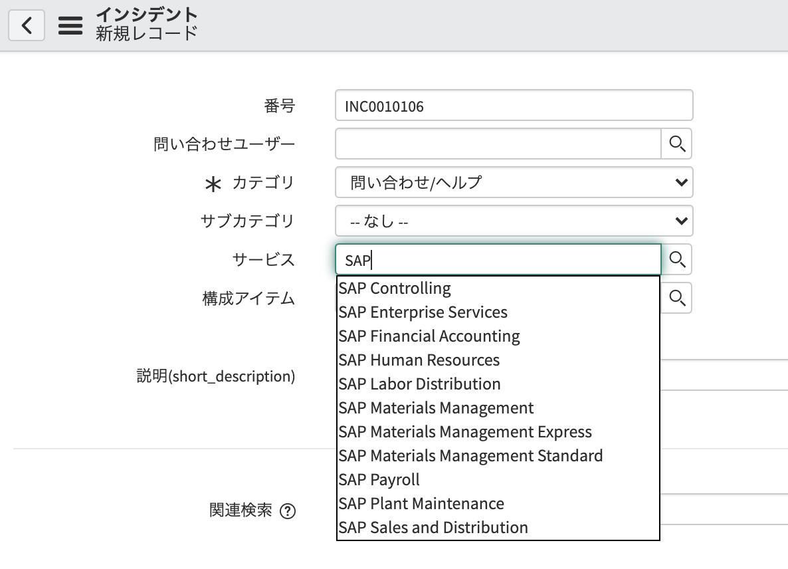
Task: Select SAP Sales and Distribution
Action: click(433, 528)
